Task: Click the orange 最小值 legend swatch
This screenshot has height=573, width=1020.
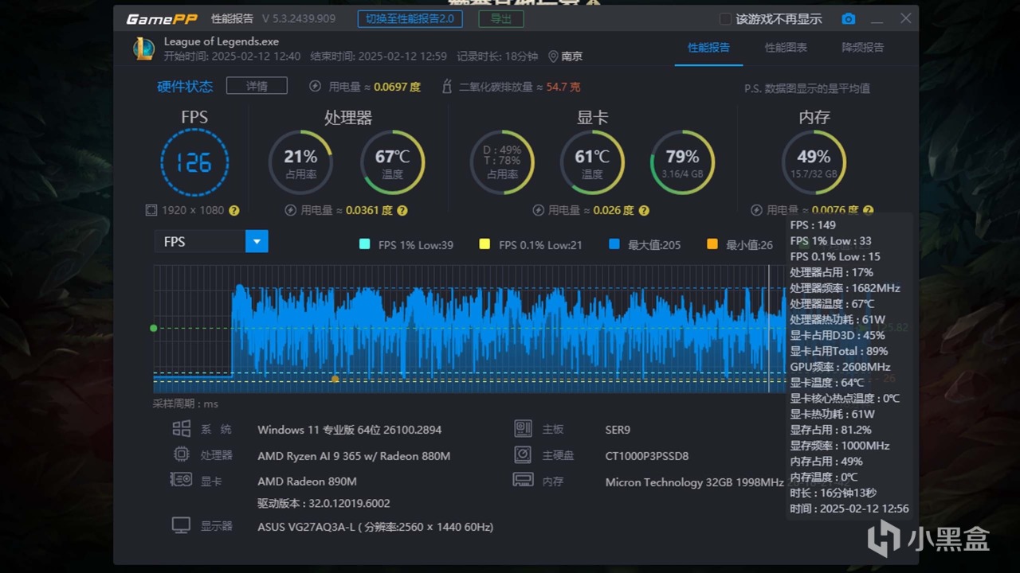Action: click(712, 244)
